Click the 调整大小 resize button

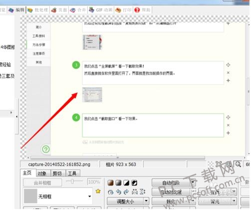tap(125, 201)
